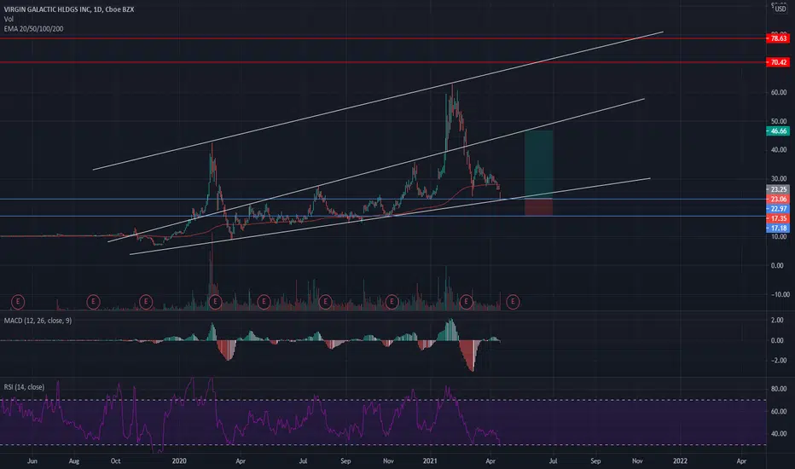
Task: Click the earnings E marker under the 2021 peak
Action: click(x=466, y=302)
